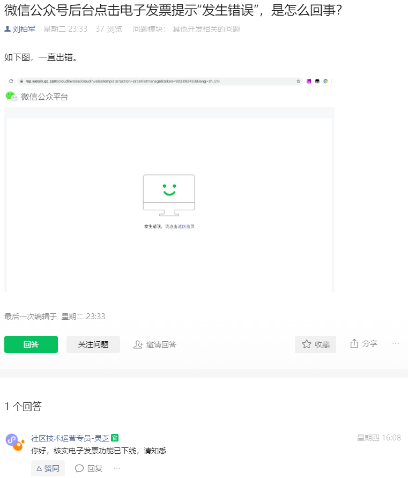The width and height of the screenshot is (408, 478).
Task: Click the author avatar icon beside 刘柏军
Action: click(8, 28)
